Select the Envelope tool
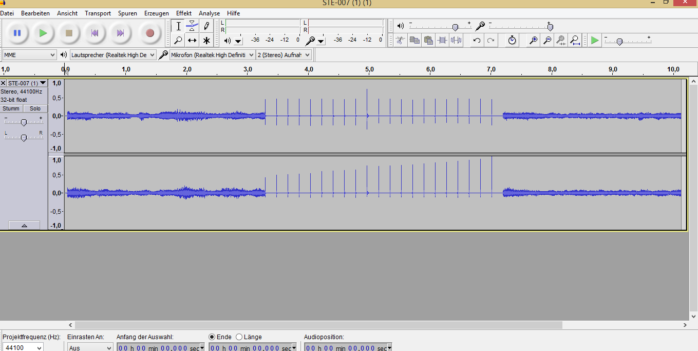This screenshot has height=351, width=698. [x=192, y=26]
